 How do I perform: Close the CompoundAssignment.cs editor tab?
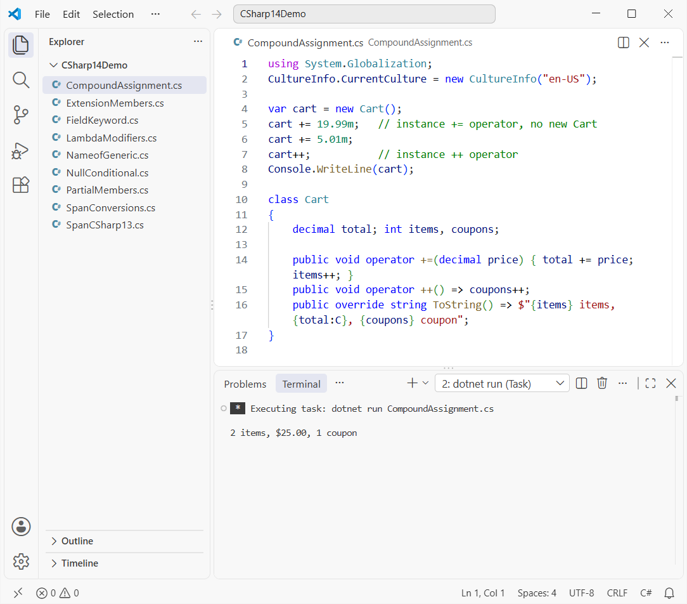point(644,43)
